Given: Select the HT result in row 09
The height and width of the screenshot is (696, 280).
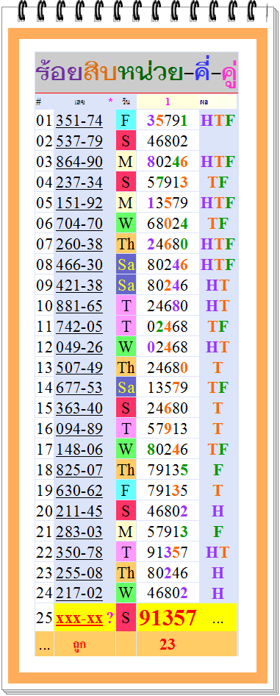Looking at the screenshot, I should (x=218, y=285).
